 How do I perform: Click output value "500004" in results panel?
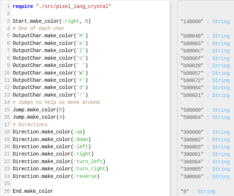tap(192, 118)
